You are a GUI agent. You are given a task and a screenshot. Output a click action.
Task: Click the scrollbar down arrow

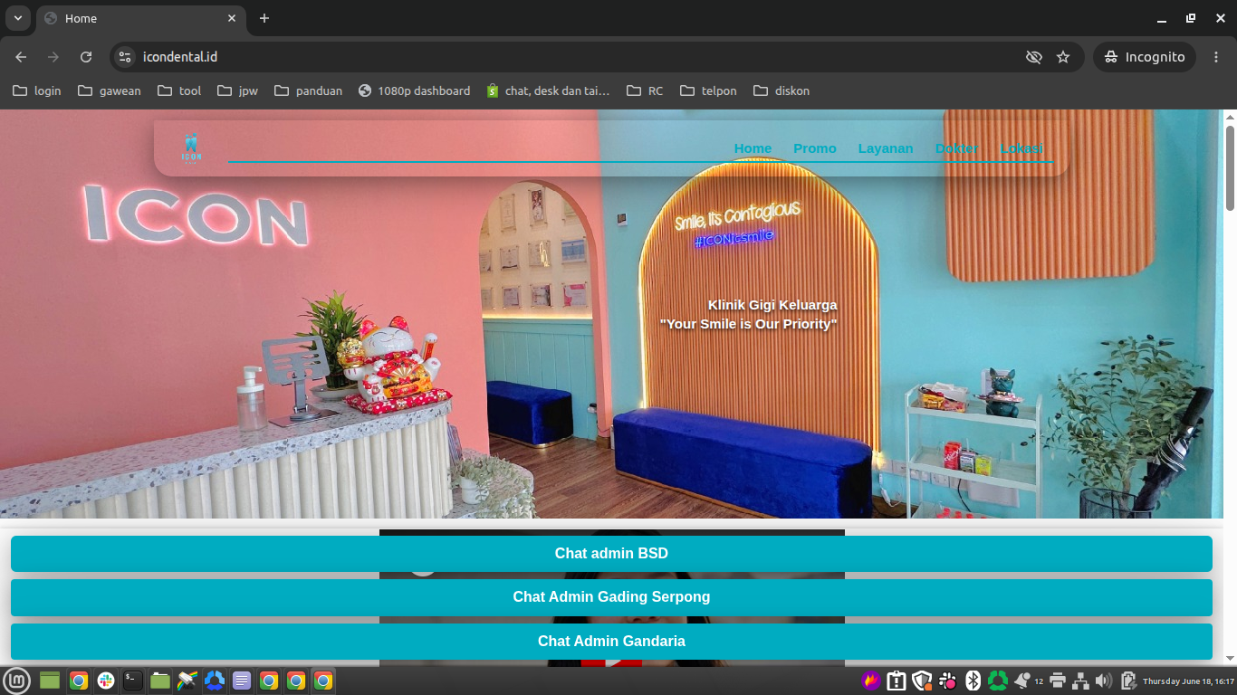tap(1231, 658)
